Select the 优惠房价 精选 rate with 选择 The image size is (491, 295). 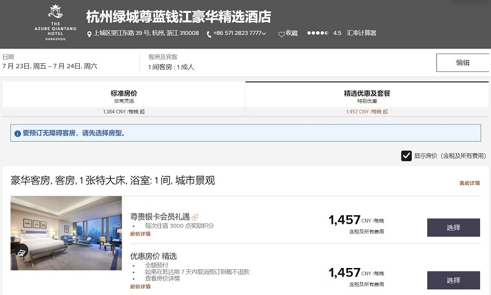pyautogui.click(x=454, y=280)
